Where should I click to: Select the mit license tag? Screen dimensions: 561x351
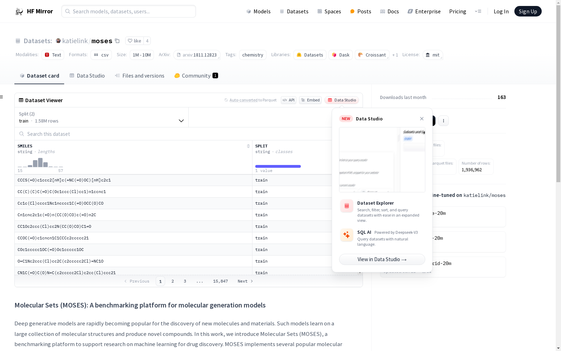433,55
